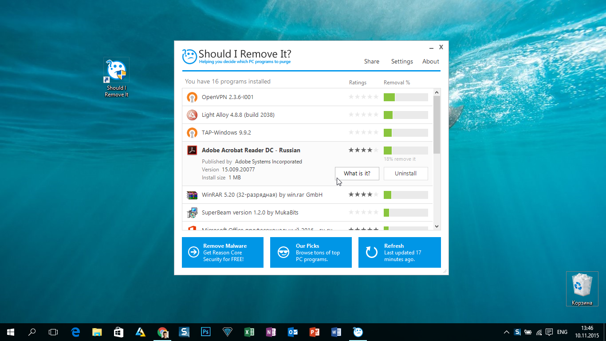Open Word from the taskbar

point(336,332)
